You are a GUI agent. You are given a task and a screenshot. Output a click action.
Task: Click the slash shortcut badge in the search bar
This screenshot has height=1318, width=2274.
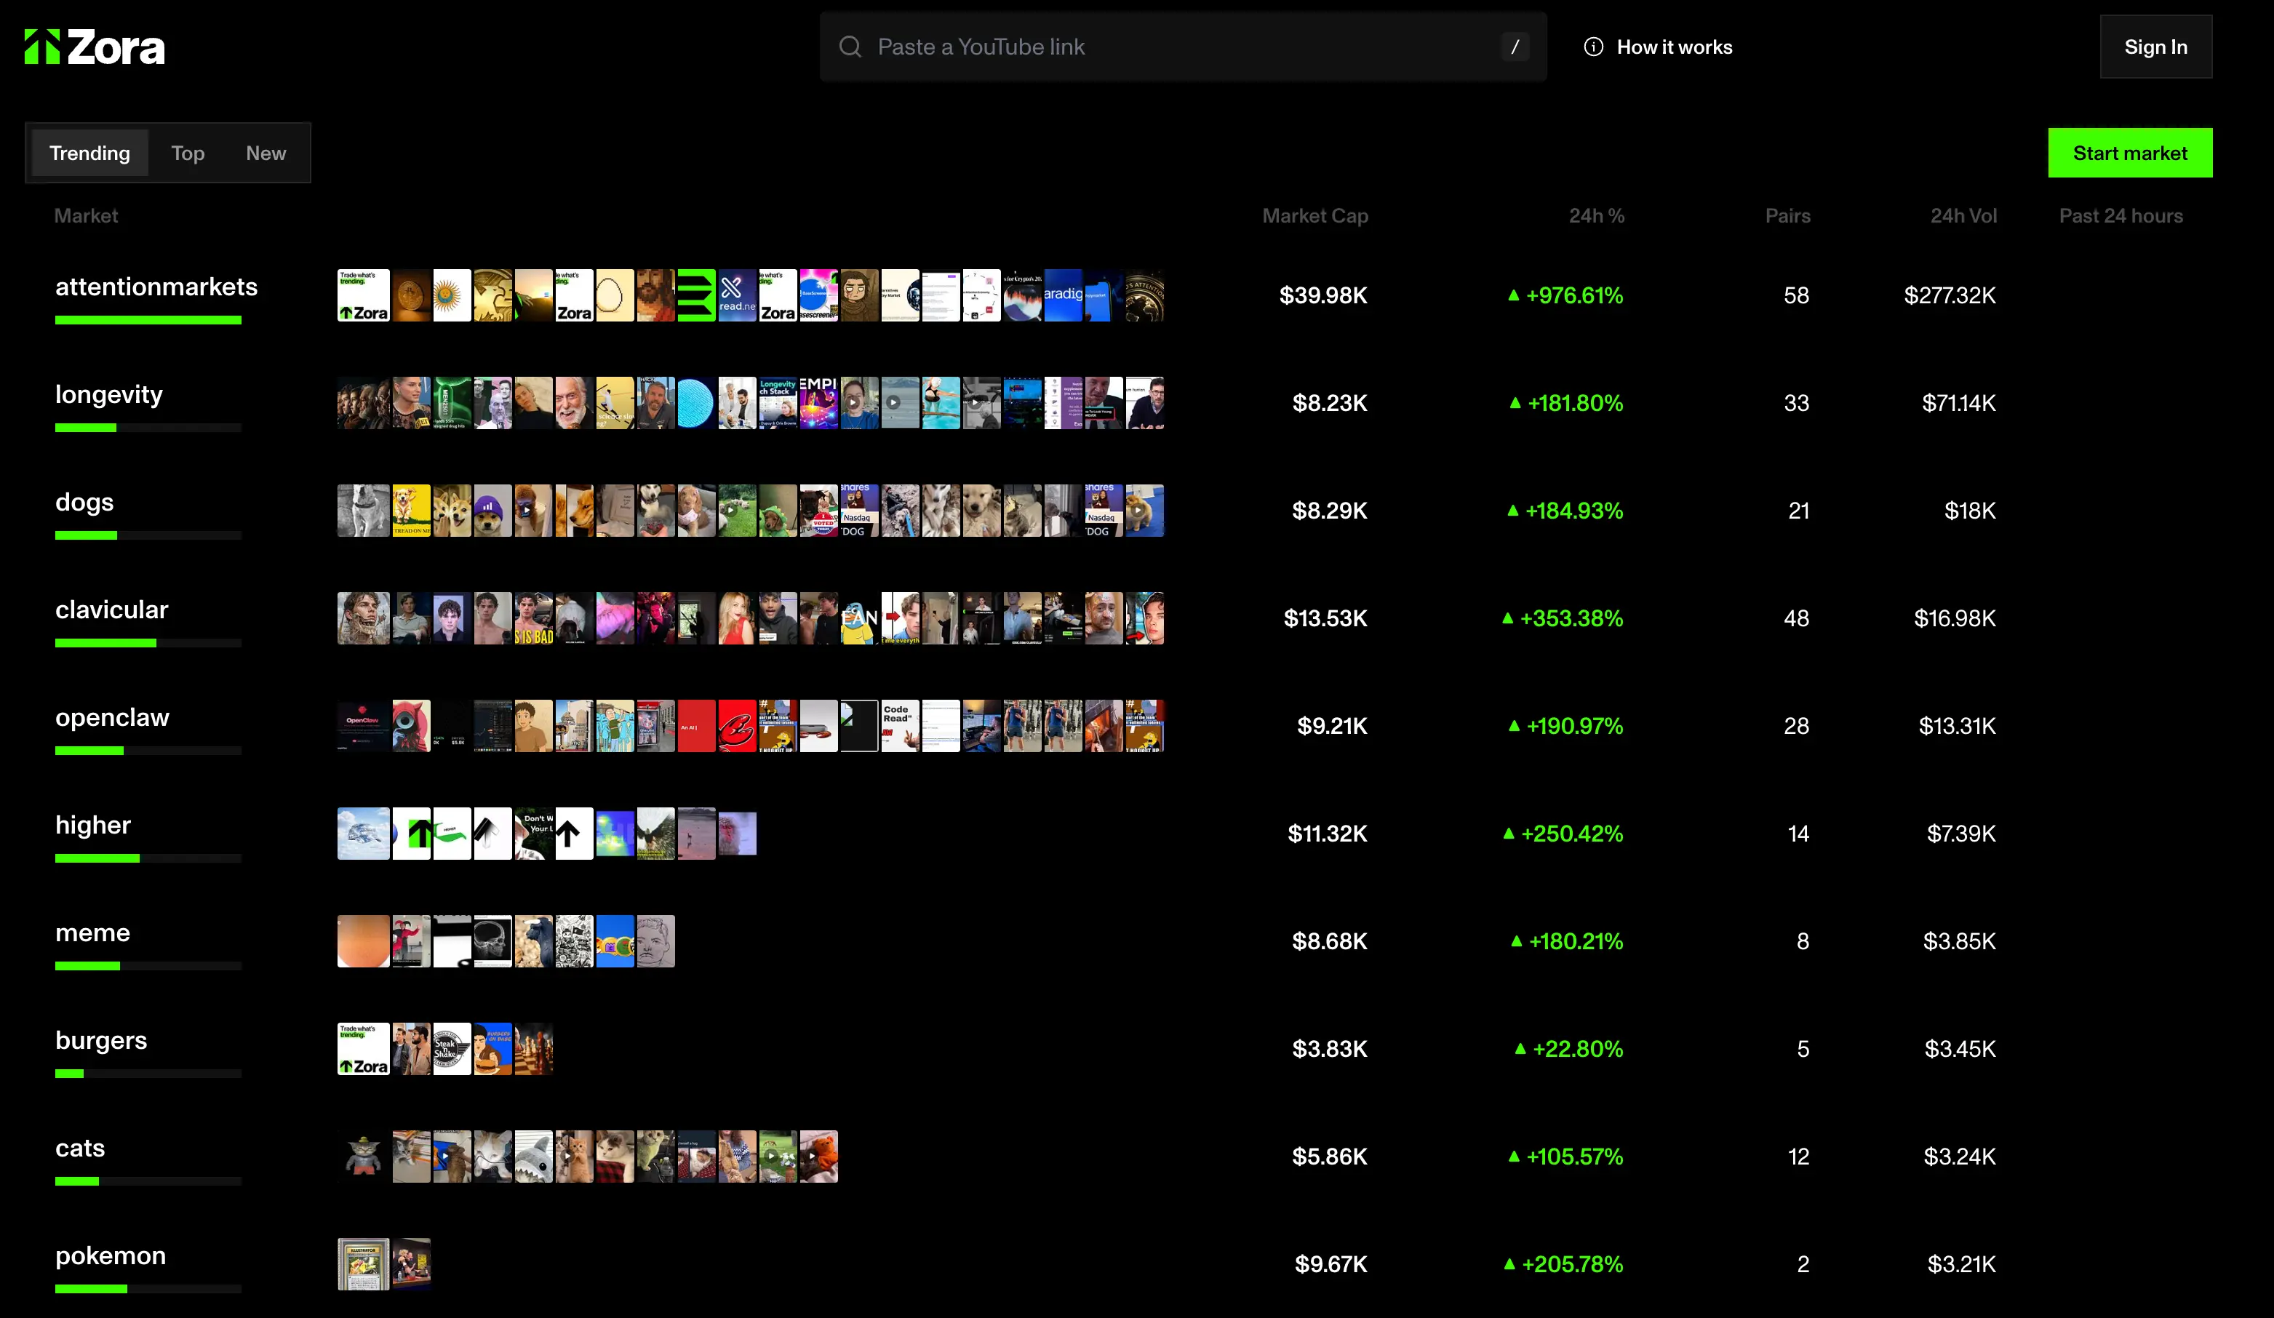coord(1515,47)
